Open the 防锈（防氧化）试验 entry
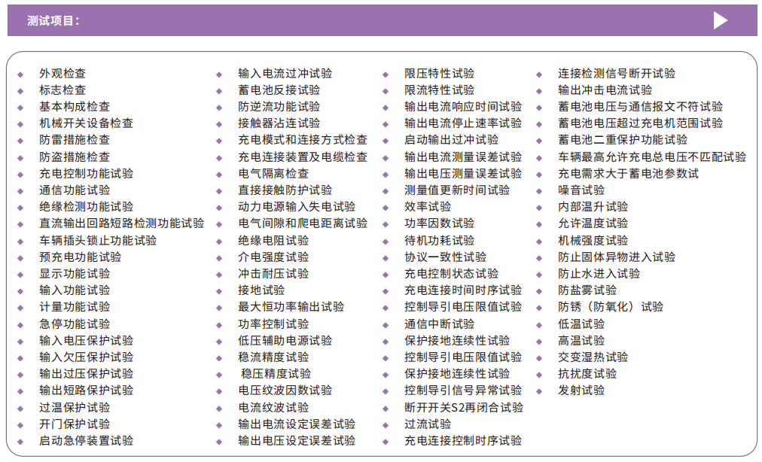Viewport: 762px width, 462px height. click(x=611, y=307)
